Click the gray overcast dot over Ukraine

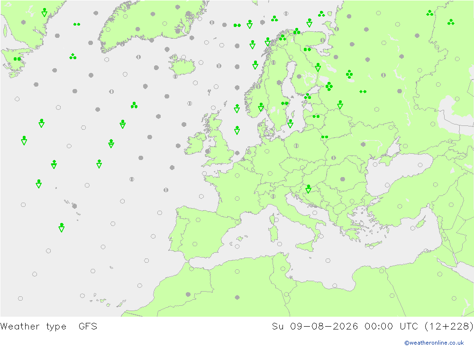(363, 144)
